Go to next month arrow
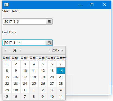The height and width of the screenshot is (101, 113). 20,50
